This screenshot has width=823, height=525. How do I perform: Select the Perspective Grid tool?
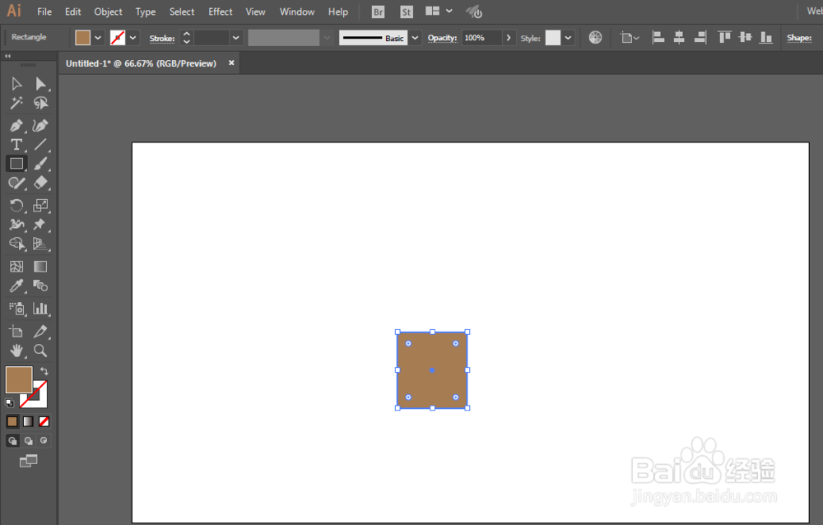[40, 244]
